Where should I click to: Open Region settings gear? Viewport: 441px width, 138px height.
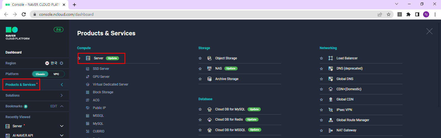(x=61, y=63)
